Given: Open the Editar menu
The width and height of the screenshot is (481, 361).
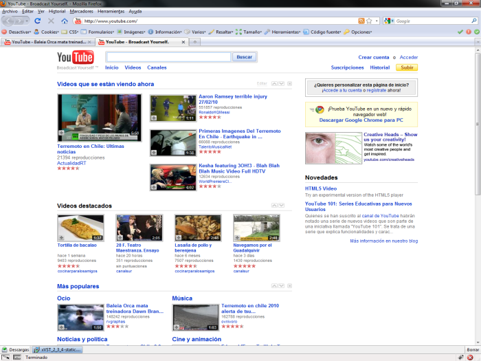Looking at the screenshot, I should (27, 12).
